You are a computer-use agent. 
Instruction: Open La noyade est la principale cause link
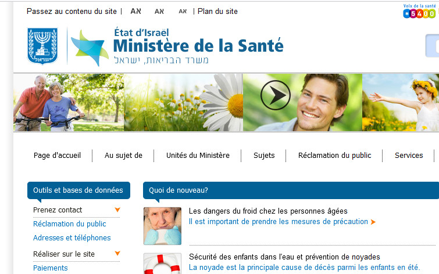[304, 268]
